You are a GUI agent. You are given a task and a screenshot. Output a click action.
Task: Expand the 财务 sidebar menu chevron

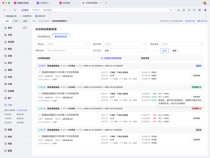pyautogui.click(x=26, y=137)
